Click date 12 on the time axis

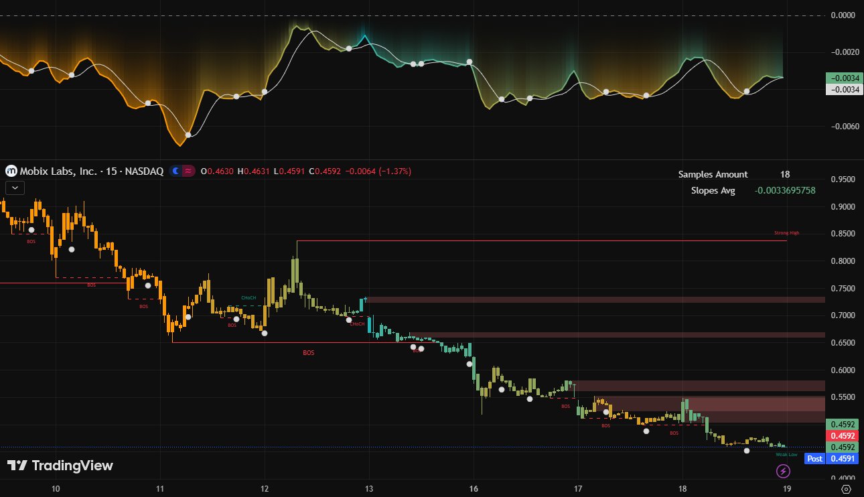265,488
